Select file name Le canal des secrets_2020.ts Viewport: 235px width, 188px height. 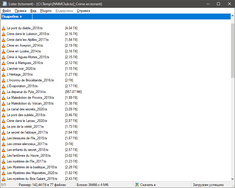[27, 109]
